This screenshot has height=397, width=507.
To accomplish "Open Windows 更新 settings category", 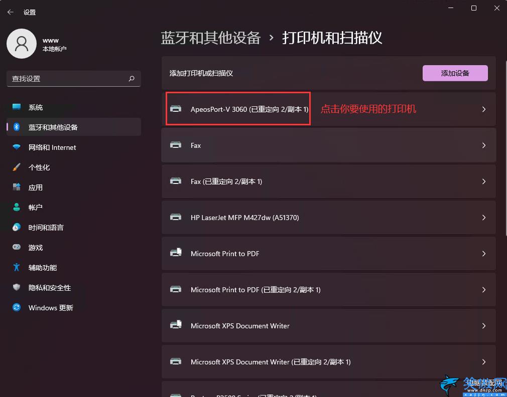I will click(74, 307).
